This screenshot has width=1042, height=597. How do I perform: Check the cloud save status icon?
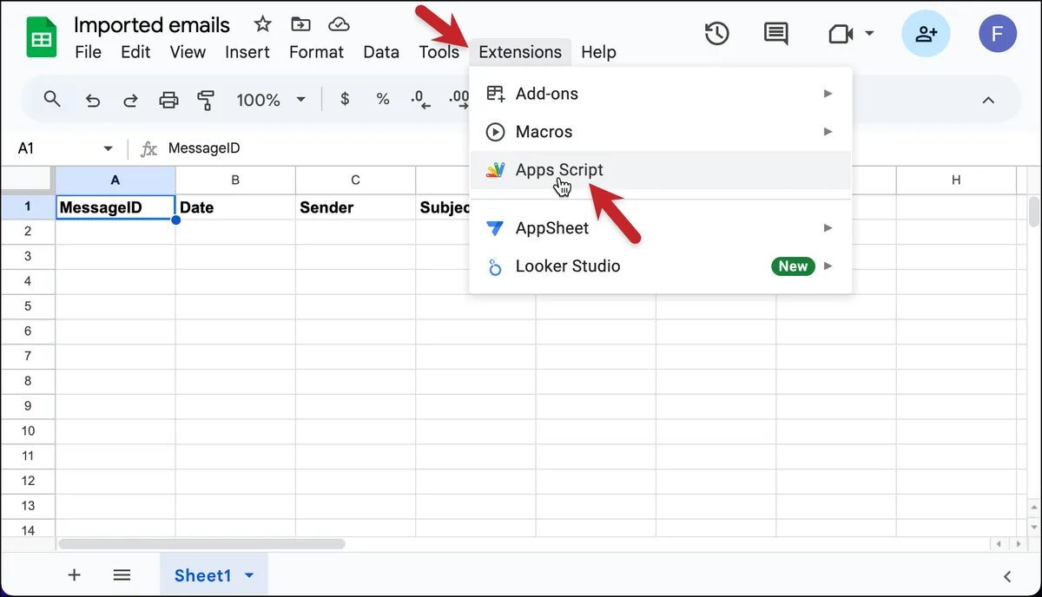tap(340, 23)
